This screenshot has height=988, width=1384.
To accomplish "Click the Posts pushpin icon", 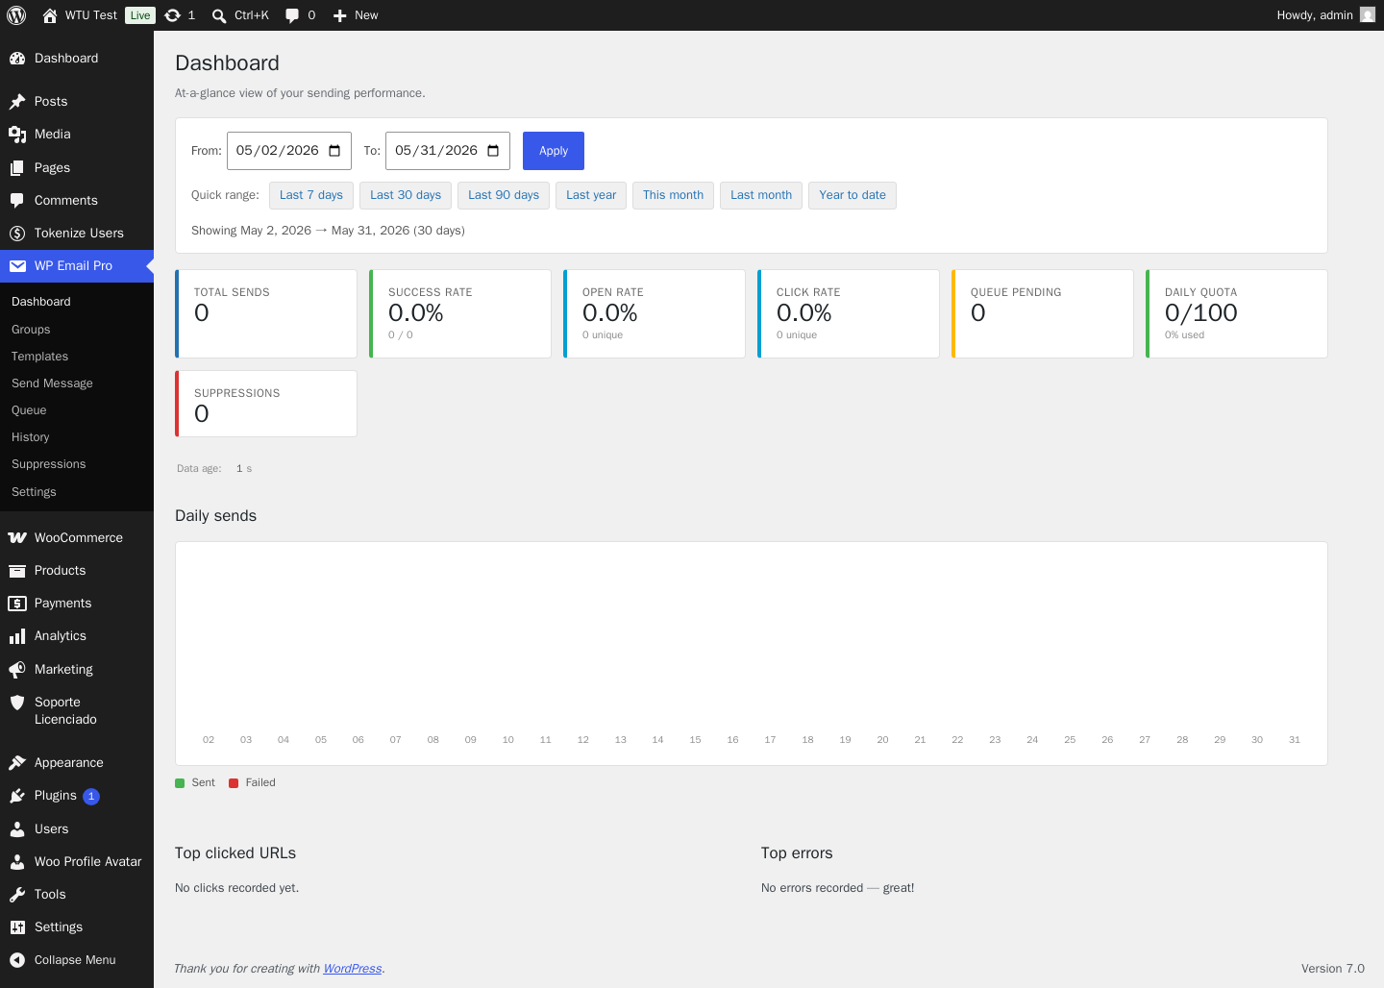I will tap(17, 102).
